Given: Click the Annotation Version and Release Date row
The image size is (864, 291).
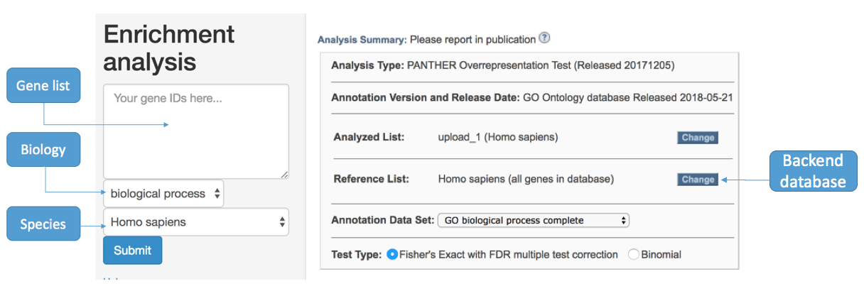Looking at the screenshot, I should tap(531, 97).
